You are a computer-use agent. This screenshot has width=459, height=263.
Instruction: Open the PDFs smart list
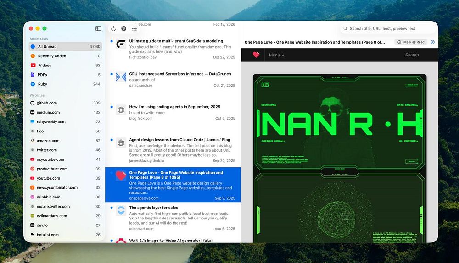65,75
